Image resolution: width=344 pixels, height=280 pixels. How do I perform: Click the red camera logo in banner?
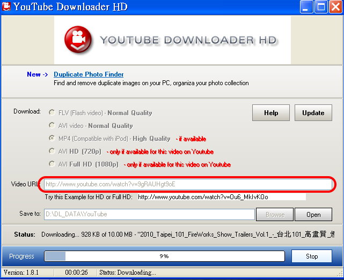click(78, 40)
